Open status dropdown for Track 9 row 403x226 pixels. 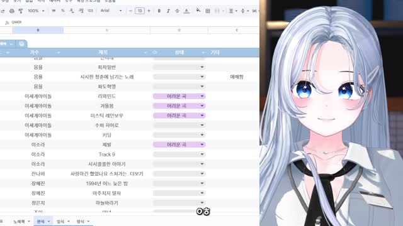click(x=202, y=154)
